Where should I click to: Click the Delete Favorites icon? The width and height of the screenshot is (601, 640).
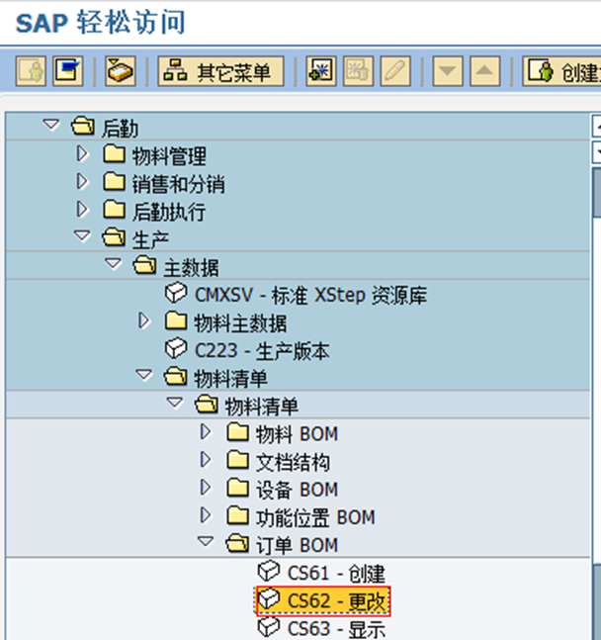[x=358, y=71]
